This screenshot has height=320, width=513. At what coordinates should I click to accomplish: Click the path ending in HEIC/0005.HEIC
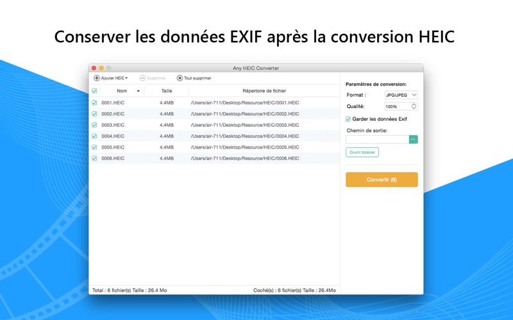(x=245, y=147)
